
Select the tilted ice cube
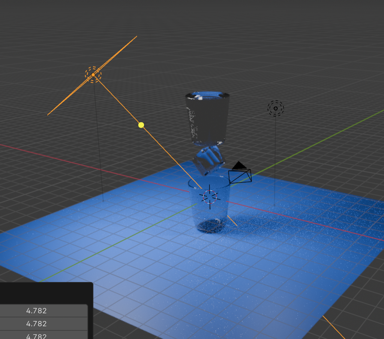[209, 160]
